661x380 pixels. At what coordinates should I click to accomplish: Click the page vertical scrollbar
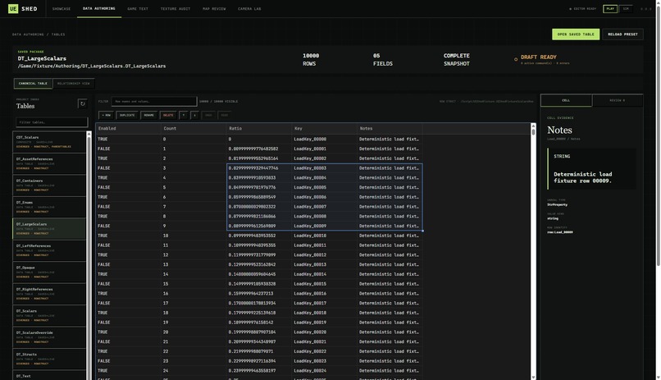point(658,135)
